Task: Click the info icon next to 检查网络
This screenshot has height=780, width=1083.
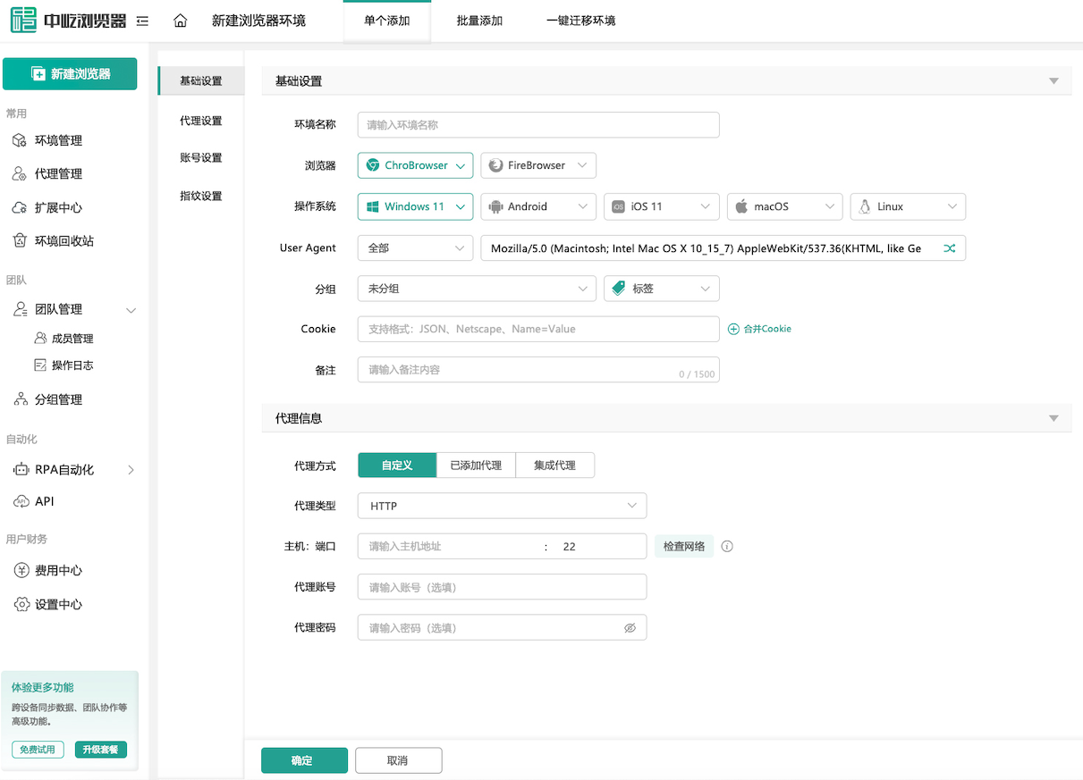Action: (x=727, y=546)
